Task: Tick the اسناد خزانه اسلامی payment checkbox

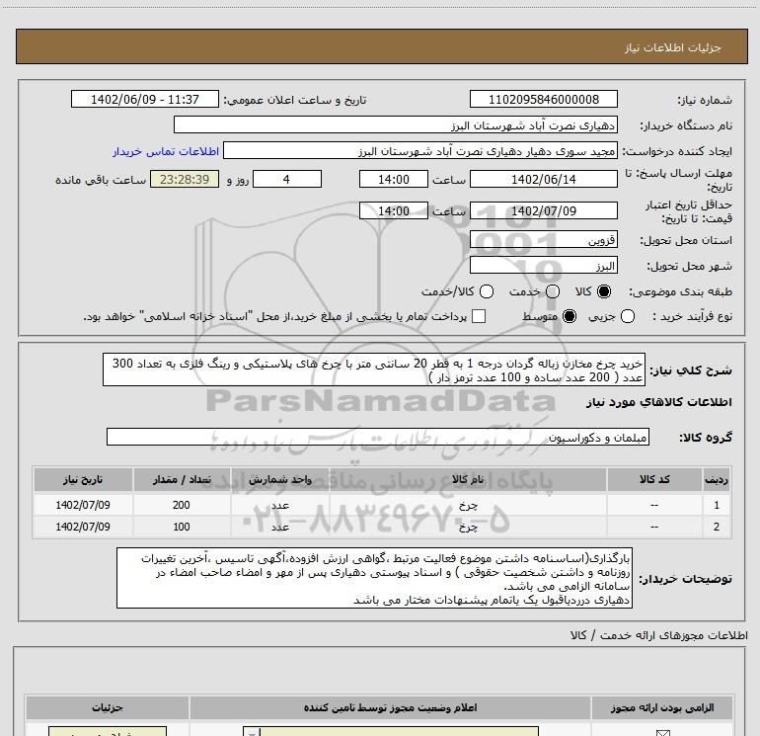Action: tap(479, 316)
